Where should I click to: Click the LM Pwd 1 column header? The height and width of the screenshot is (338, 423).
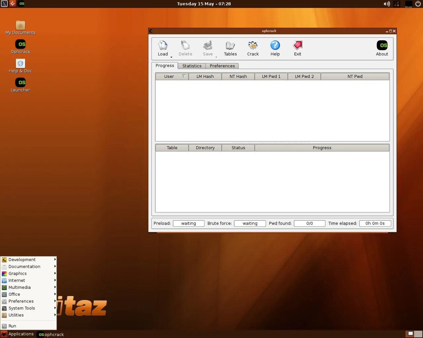271,76
